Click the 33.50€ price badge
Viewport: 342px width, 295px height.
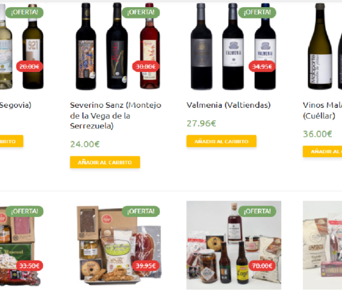[x=29, y=266]
